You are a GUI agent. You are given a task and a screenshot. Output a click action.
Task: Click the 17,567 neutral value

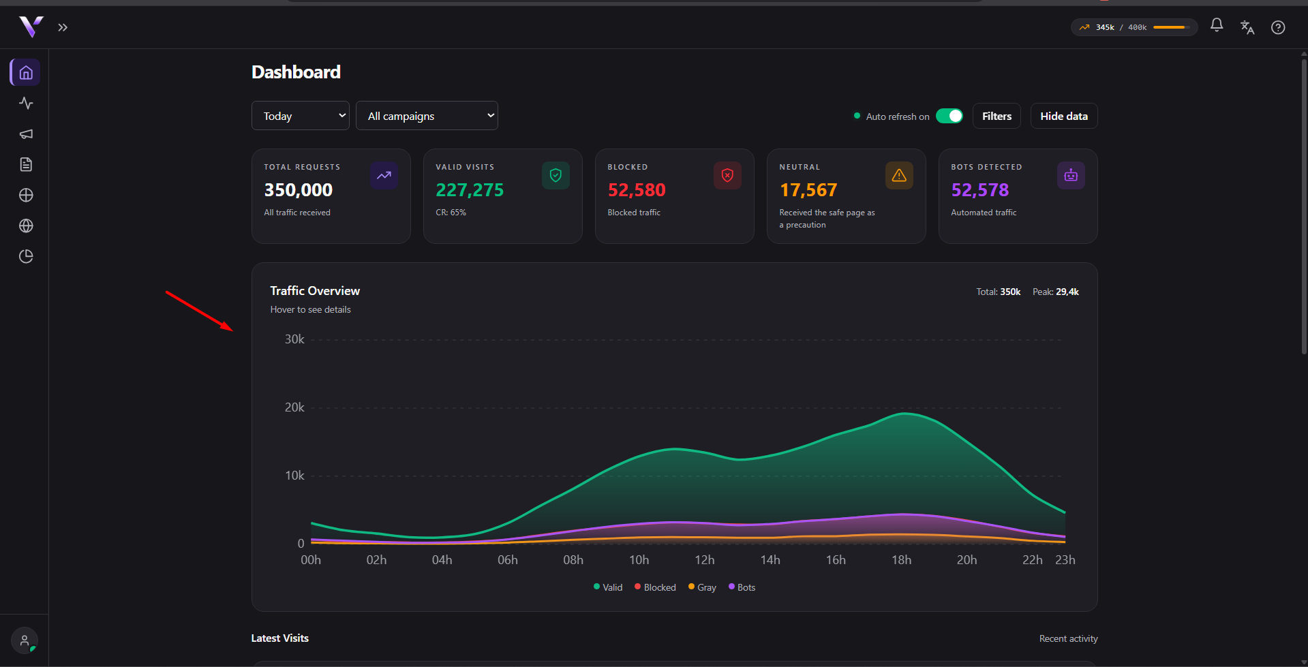pos(808,190)
